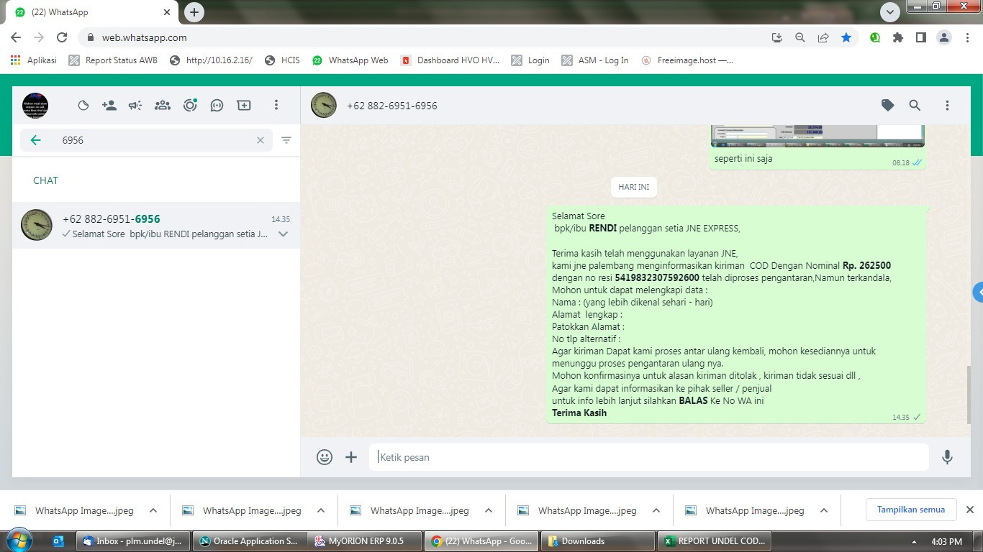Show hidden system tray icons
This screenshot has height=552, width=983.
coord(914,541)
